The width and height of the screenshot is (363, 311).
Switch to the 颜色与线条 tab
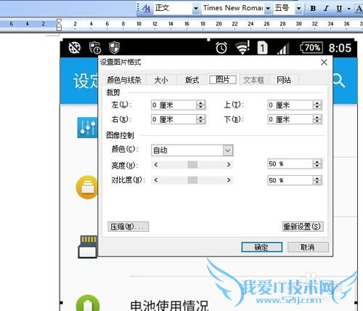tap(124, 80)
